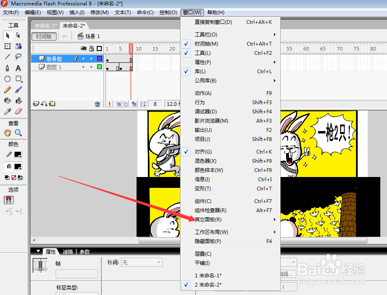Open the 文件(F) menu
387x295 pixels.
[x=10, y=13]
